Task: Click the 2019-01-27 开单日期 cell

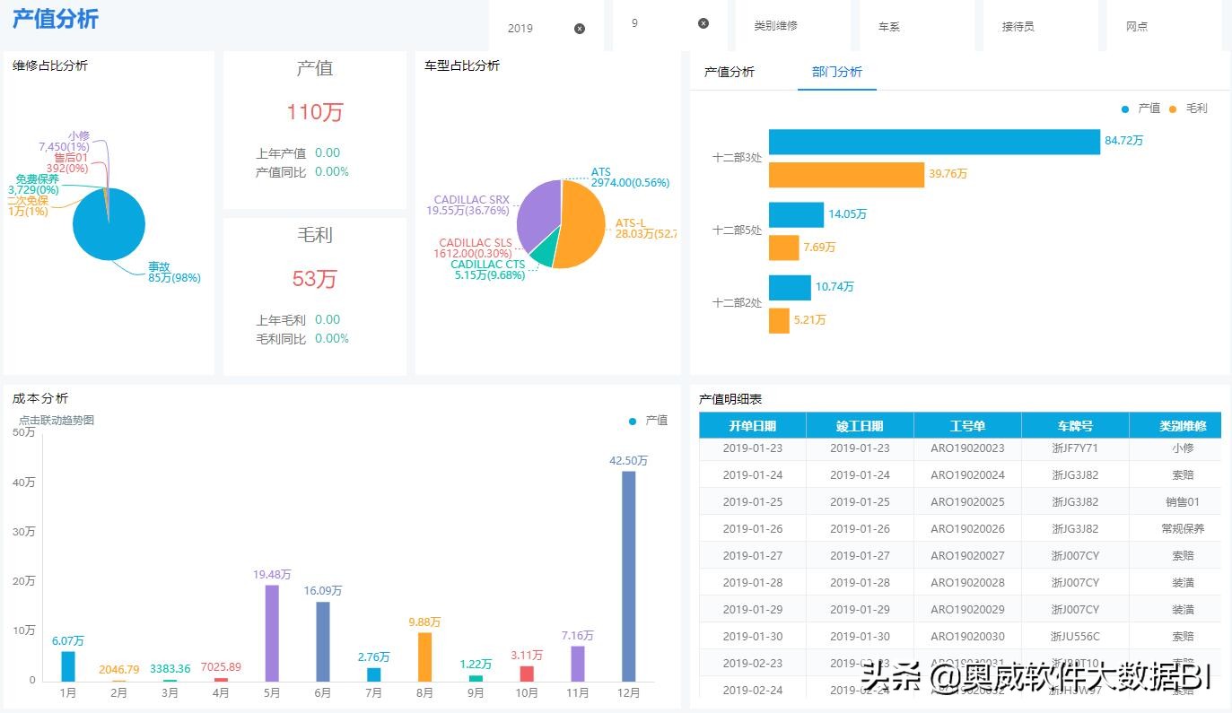Action: (x=753, y=556)
